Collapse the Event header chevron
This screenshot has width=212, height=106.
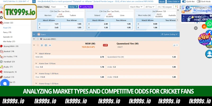[x=34, y=34]
